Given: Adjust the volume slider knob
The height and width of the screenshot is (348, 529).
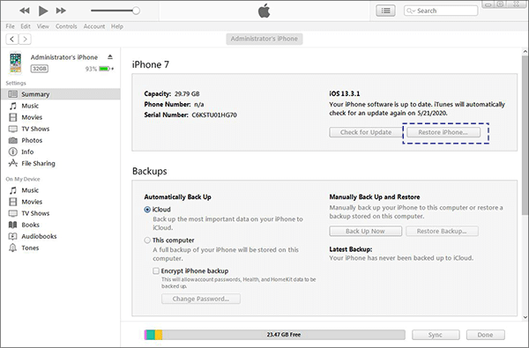Looking at the screenshot, I should (x=136, y=11).
